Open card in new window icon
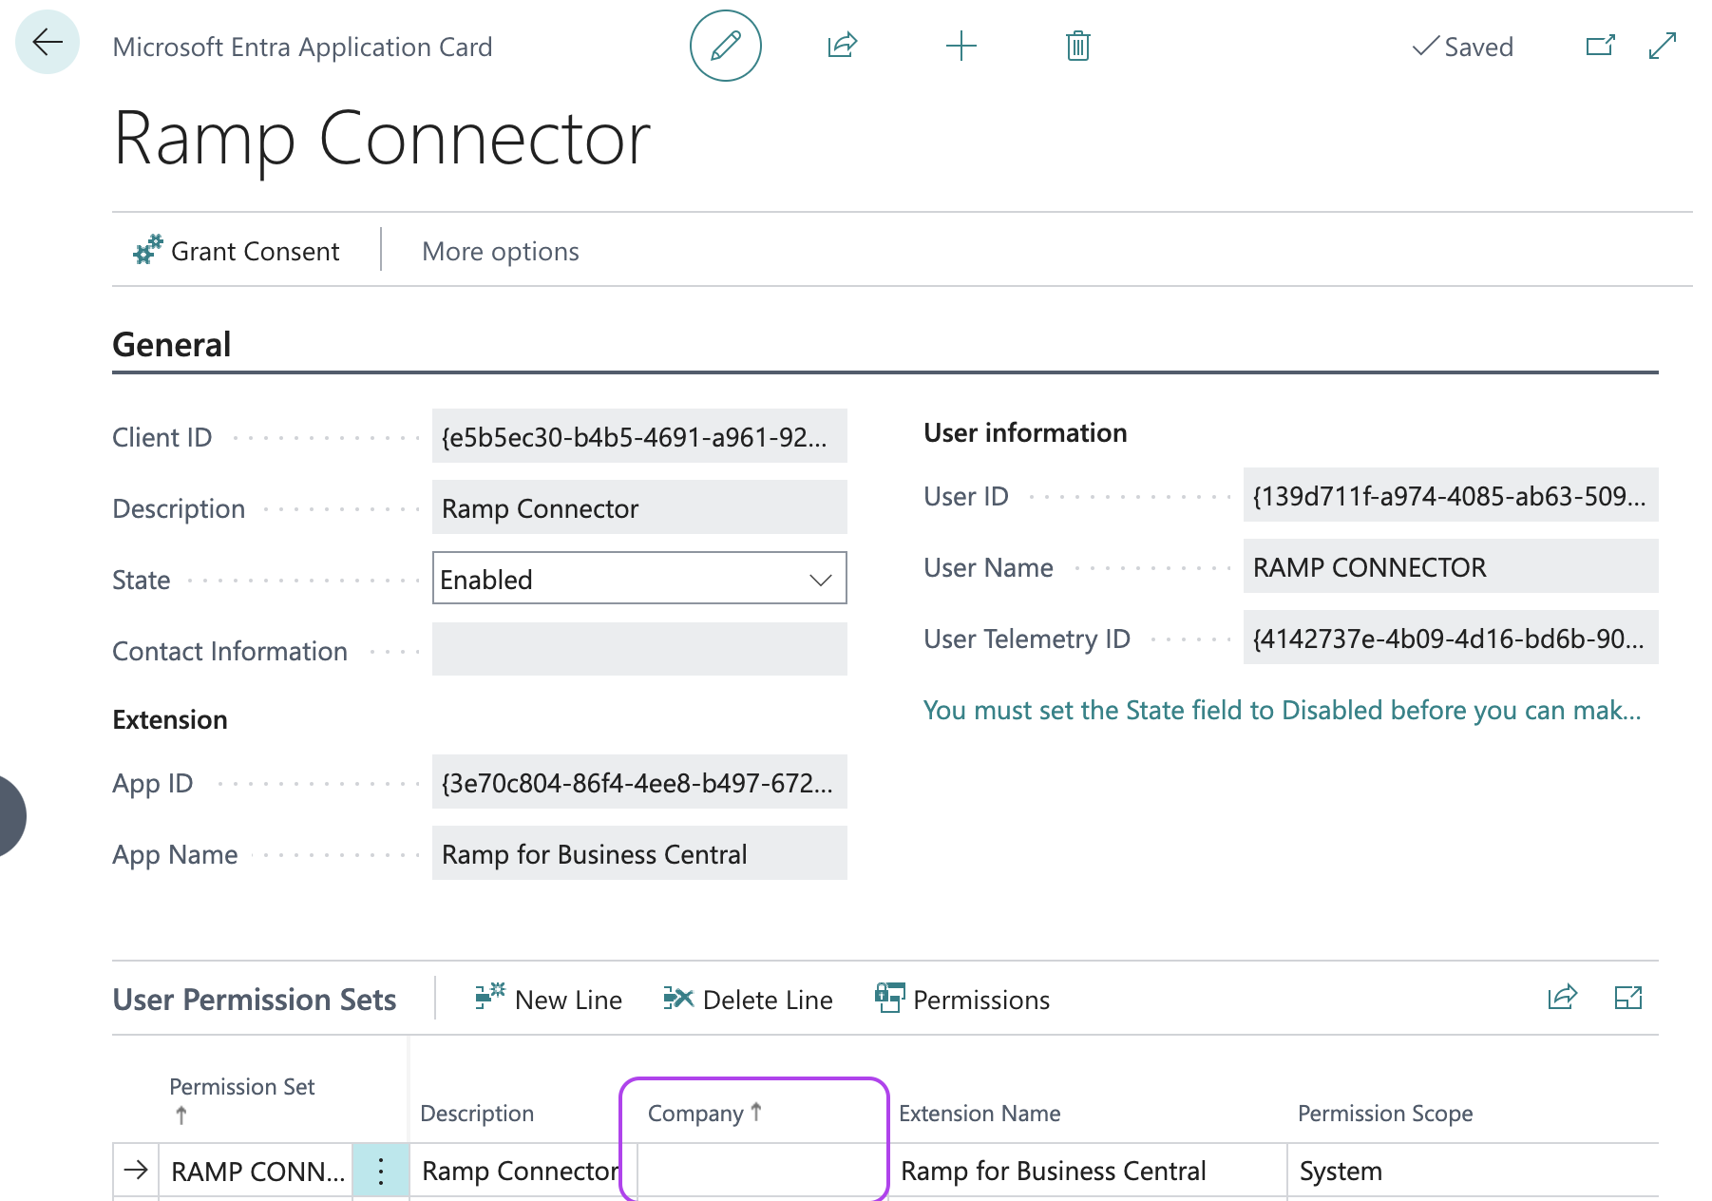Image resolution: width=1712 pixels, height=1201 pixels. [1600, 46]
